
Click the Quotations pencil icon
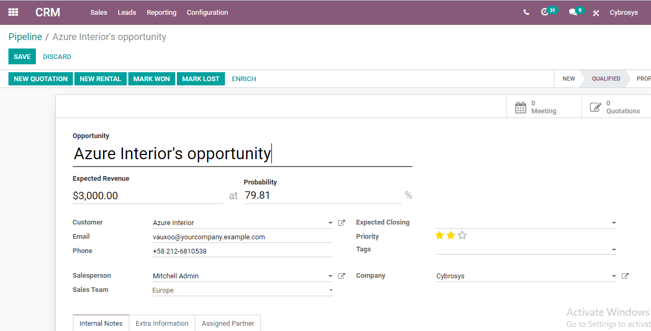[596, 107]
